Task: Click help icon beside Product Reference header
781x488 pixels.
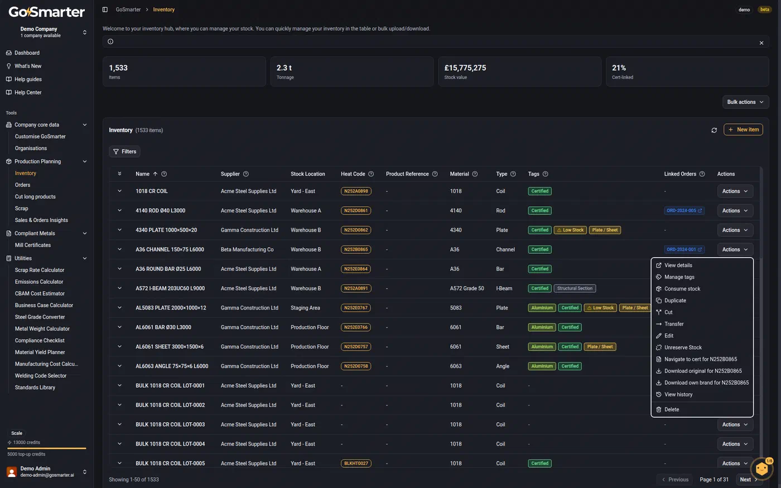Action: click(435, 174)
